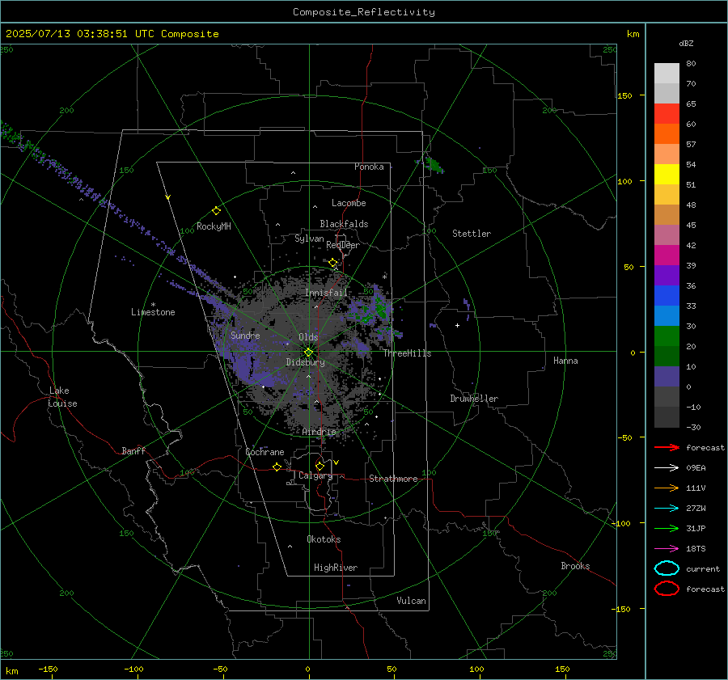Screen dimensions: 728x680
Task: Click the Airdrie city label
Action: point(319,432)
